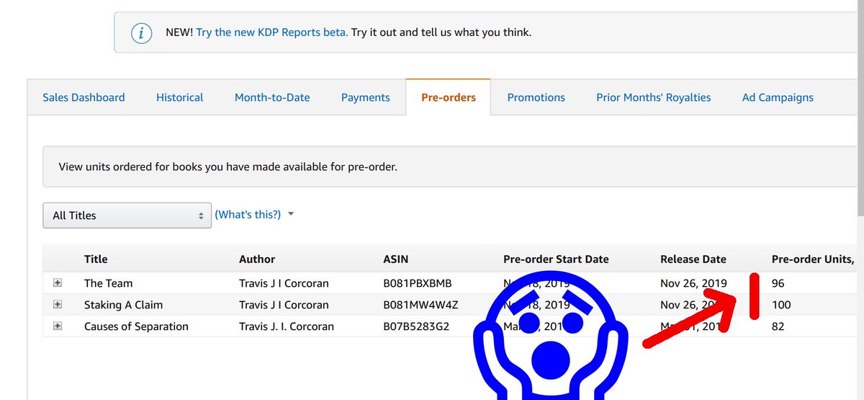Expand the row for The Team
The height and width of the screenshot is (400, 864).
[58, 283]
